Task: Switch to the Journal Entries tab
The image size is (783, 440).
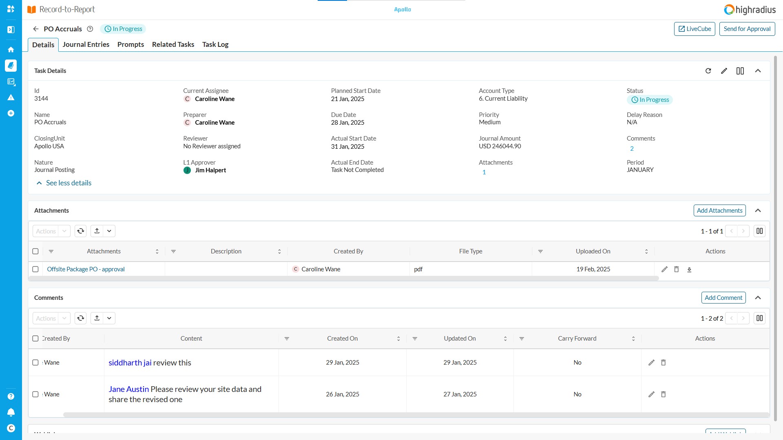Action: (x=86, y=44)
